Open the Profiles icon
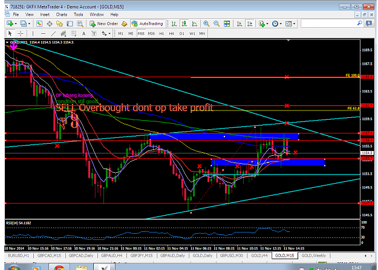Viewport: 378px width, 270px height. (23, 24)
